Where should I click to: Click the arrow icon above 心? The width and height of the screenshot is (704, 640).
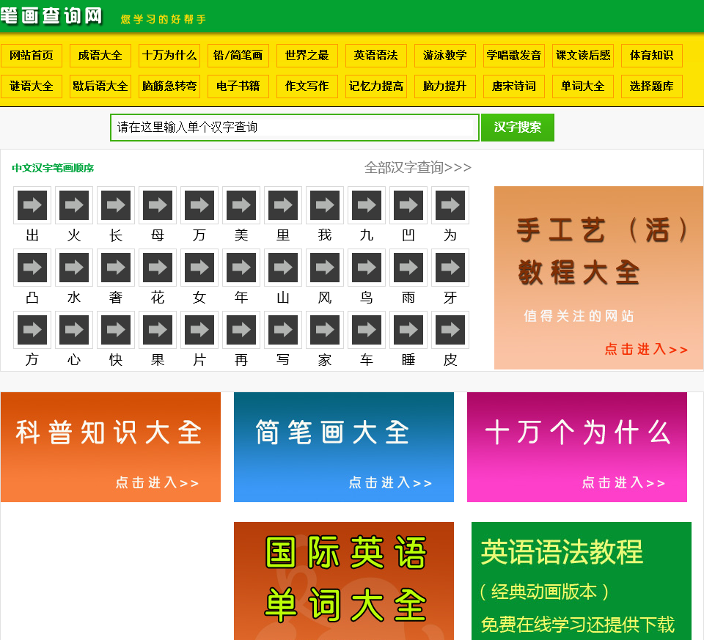click(x=74, y=330)
